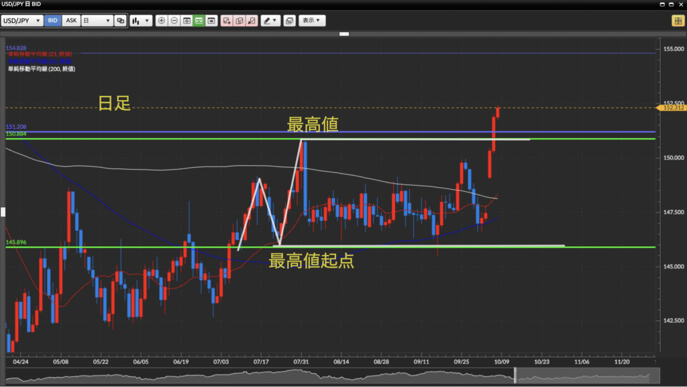Toggle the single panel window icon
This screenshot has height=387, width=687.
click(211, 21)
